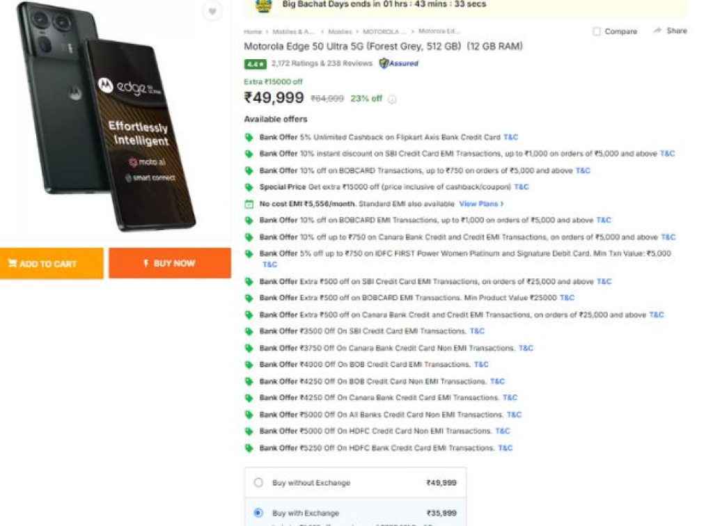Image resolution: width=713 pixels, height=526 pixels.
Task: Select Buy with Exchange radio option
Action: point(258,513)
